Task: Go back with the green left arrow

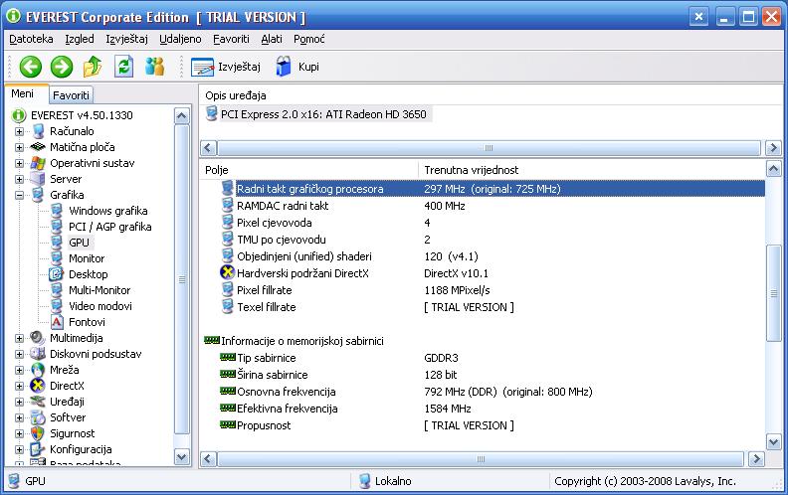Action: (x=30, y=67)
